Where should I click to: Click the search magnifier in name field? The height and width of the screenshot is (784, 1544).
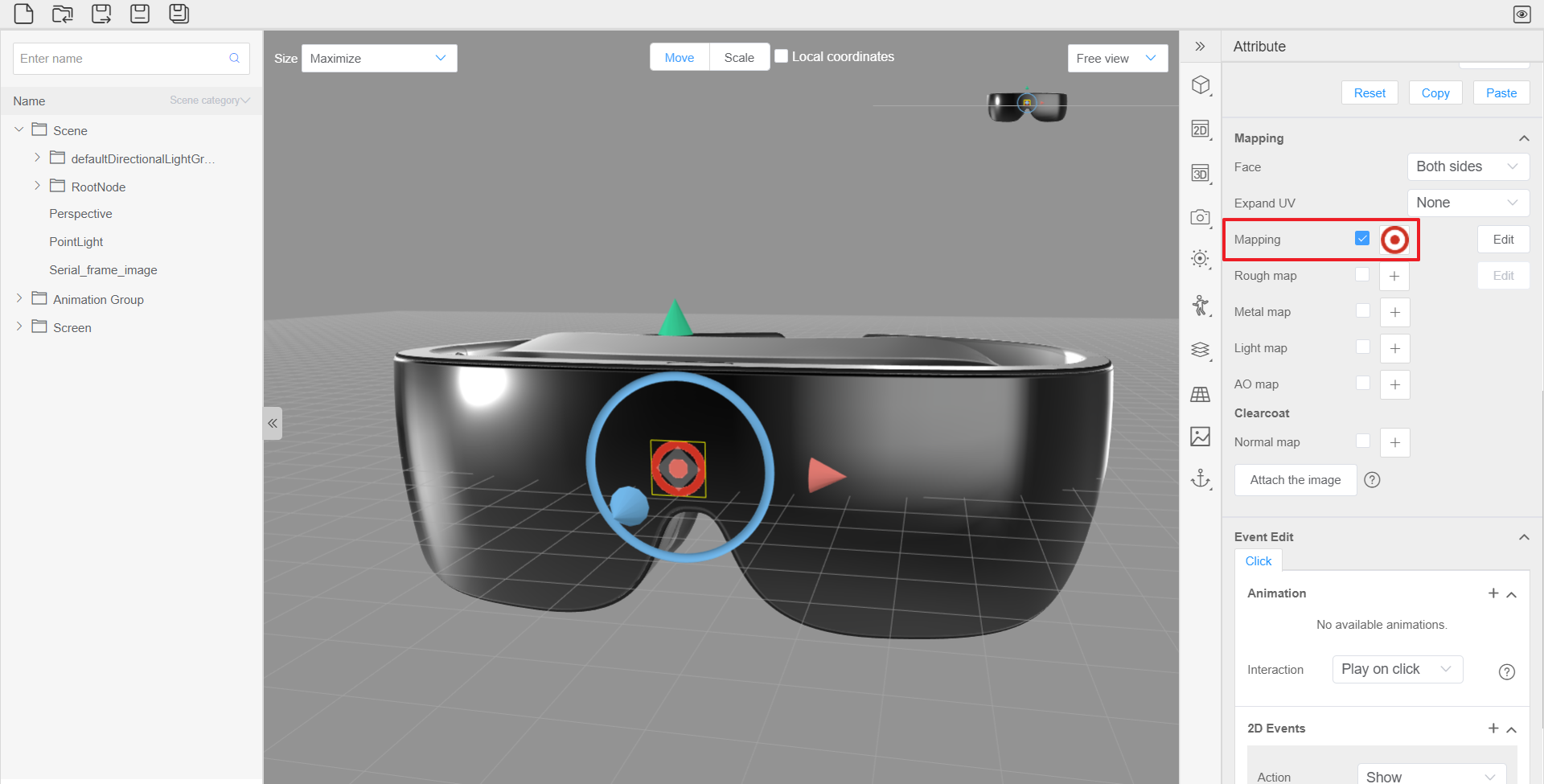(235, 59)
